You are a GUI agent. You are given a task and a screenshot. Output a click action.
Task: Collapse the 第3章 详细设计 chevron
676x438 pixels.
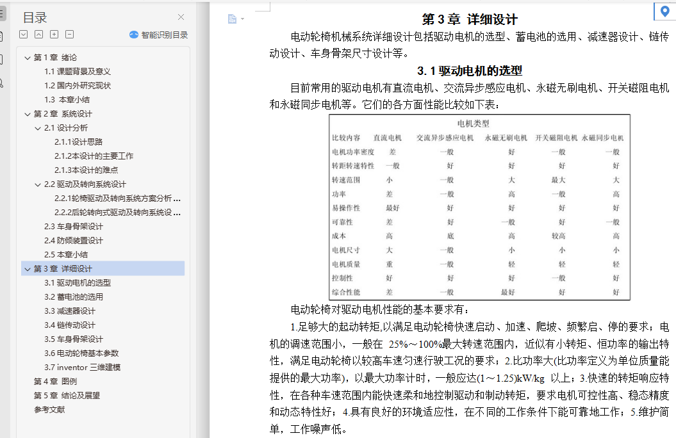[x=28, y=269]
